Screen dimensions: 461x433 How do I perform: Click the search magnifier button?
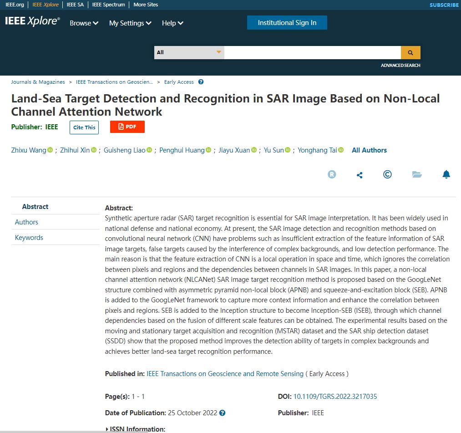pyautogui.click(x=410, y=52)
